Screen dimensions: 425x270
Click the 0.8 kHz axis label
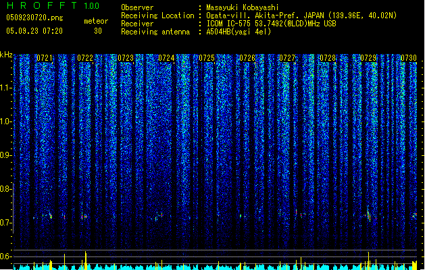6,189
